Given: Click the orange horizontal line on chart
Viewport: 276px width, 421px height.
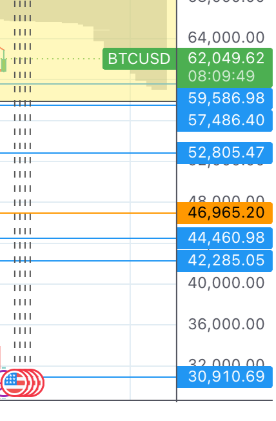Looking at the screenshot, I should (88, 213).
